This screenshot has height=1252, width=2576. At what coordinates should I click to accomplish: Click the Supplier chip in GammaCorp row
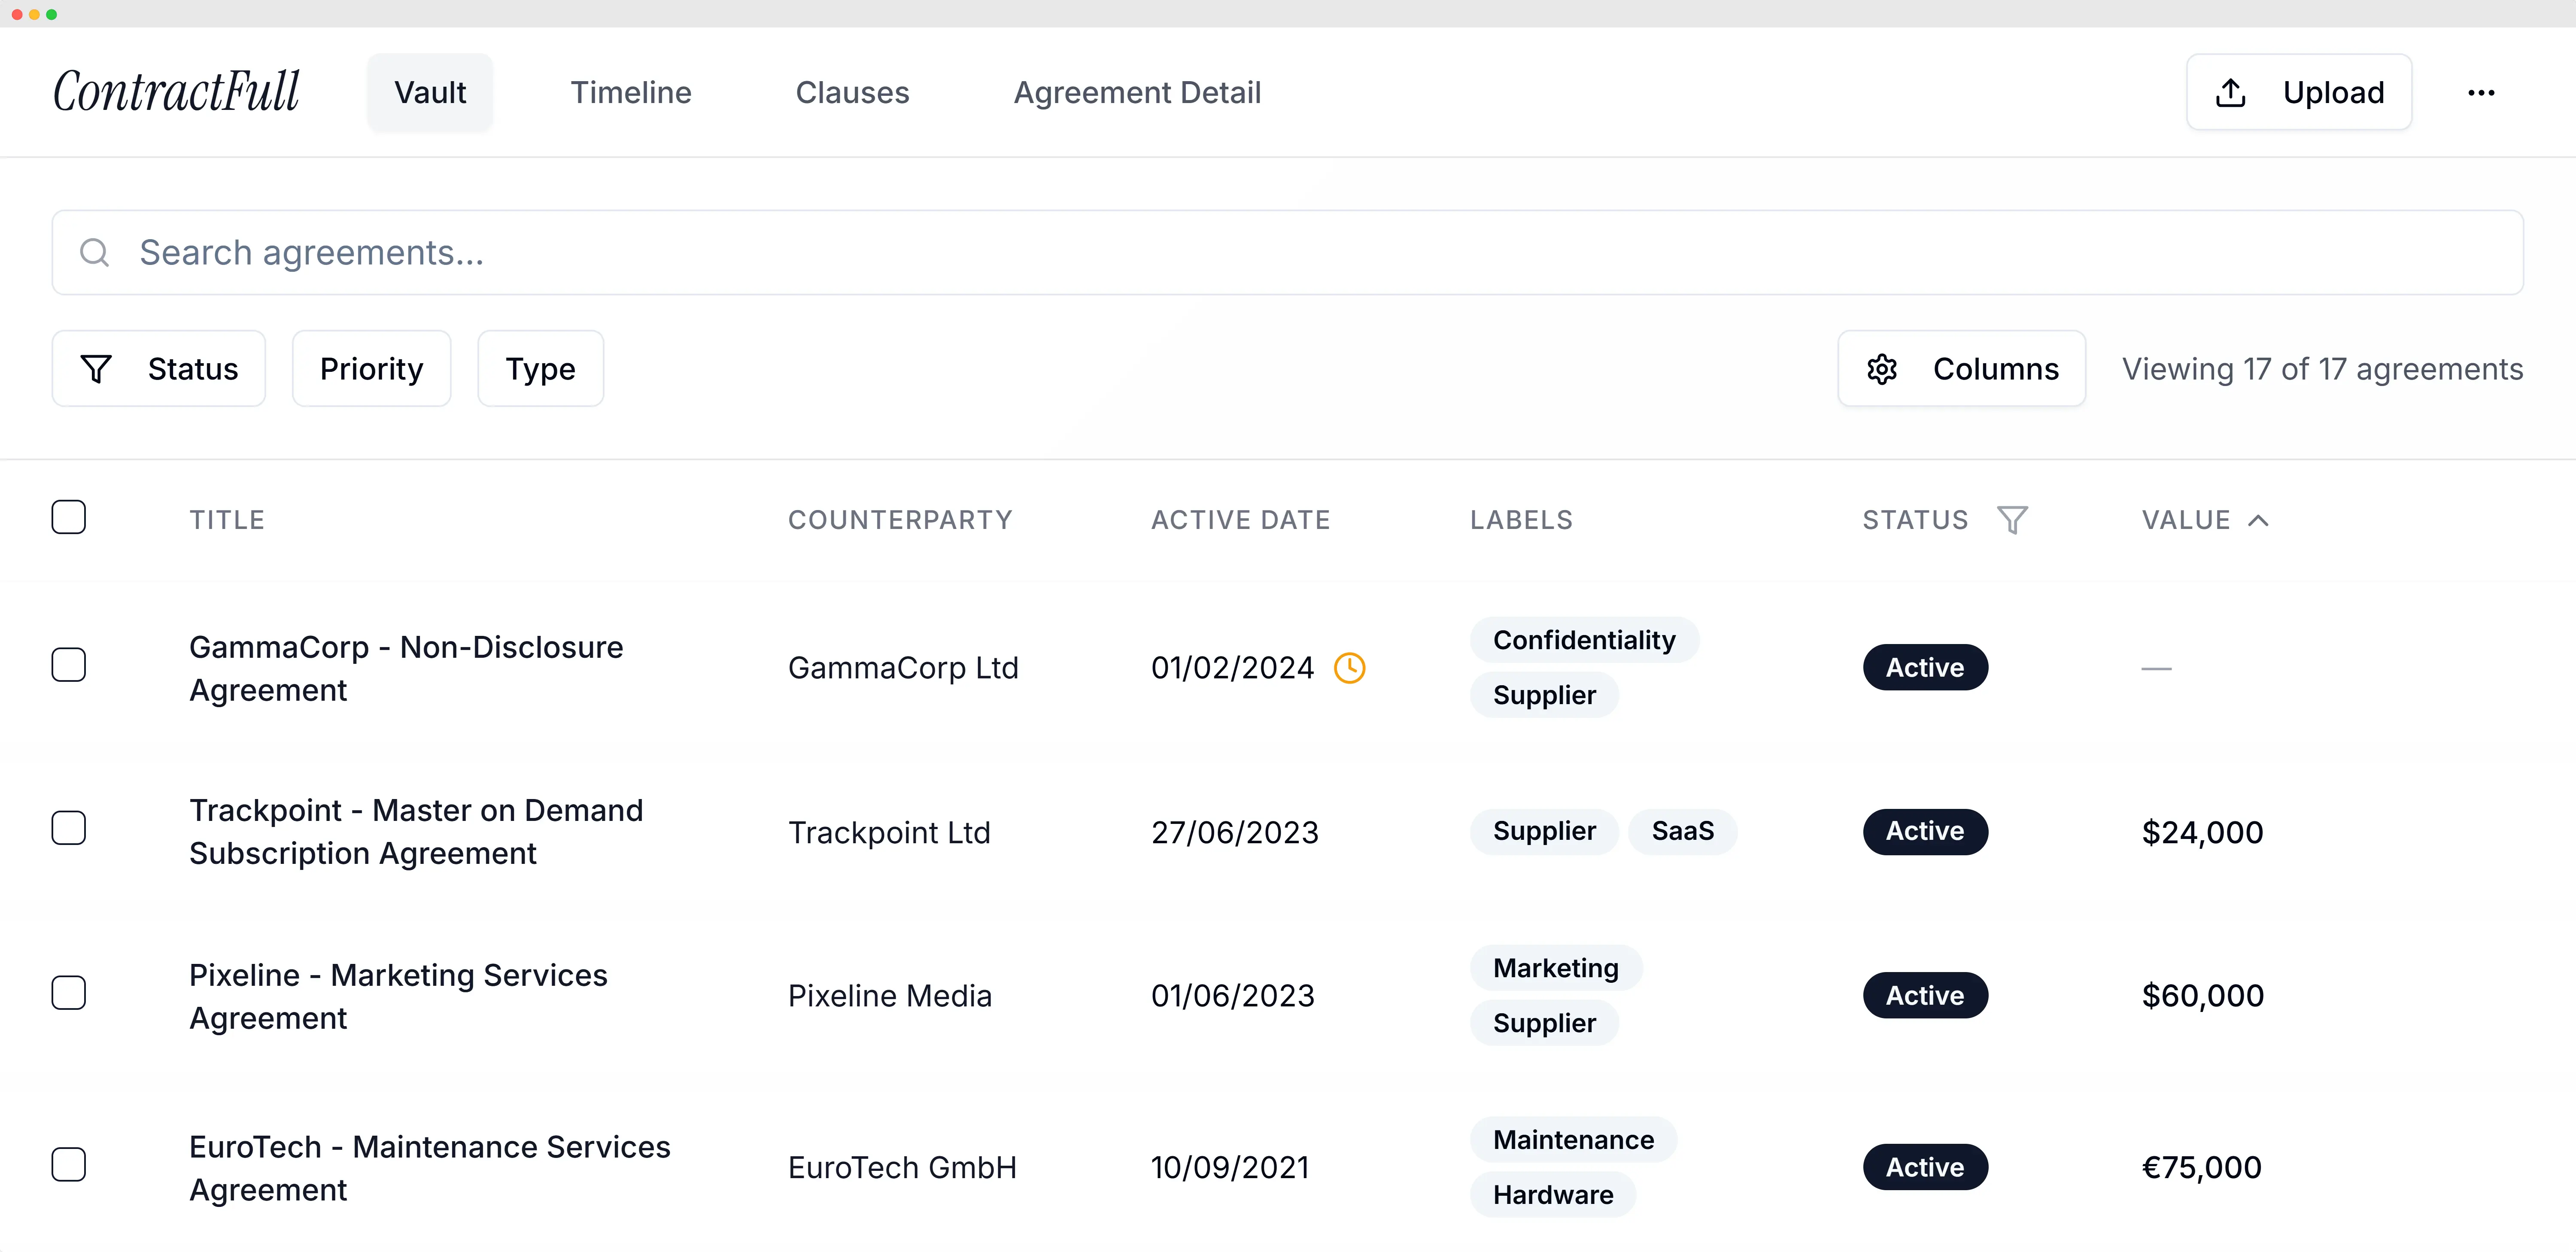(x=1544, y=695)
